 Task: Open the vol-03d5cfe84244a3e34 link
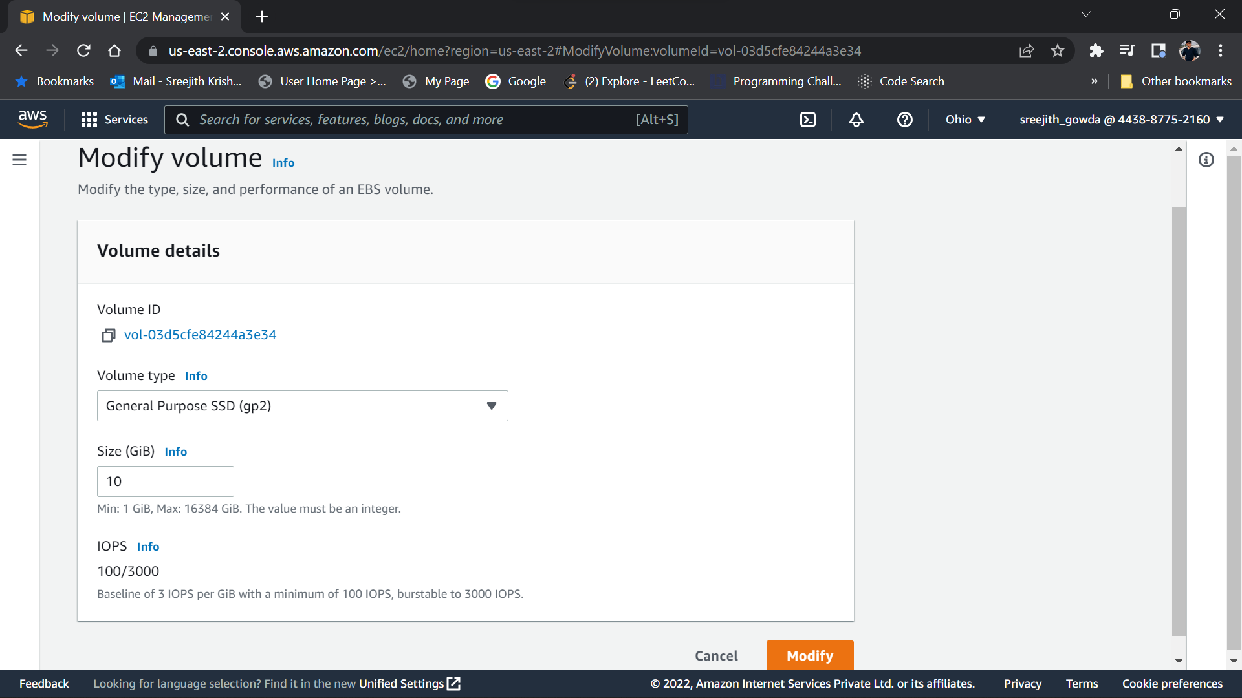click(x=200, y=335)
